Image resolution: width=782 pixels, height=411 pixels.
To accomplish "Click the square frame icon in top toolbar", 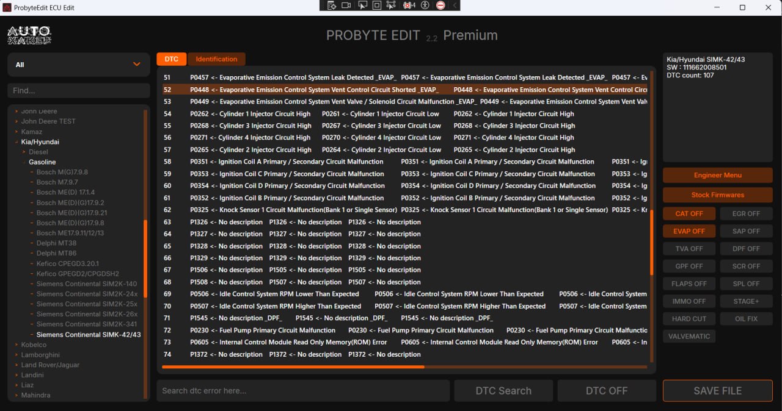I will [x=376, y=5].
